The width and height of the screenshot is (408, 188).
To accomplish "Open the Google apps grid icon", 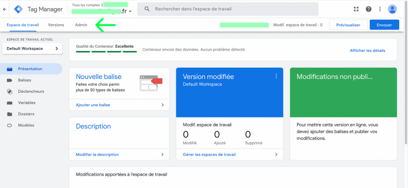I will 356,10.
